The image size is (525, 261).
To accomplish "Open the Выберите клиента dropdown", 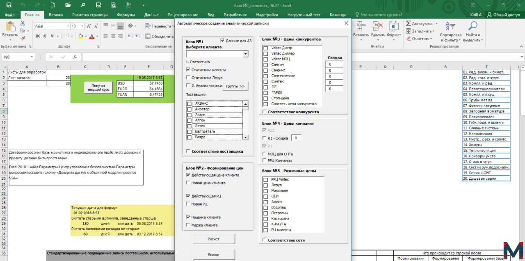I will [245, 54].
